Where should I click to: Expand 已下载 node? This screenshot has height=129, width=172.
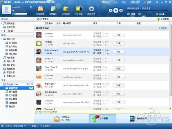(2, 31)
